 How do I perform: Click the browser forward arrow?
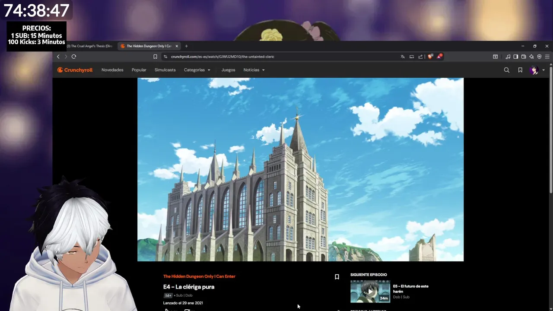click(66, 57)
